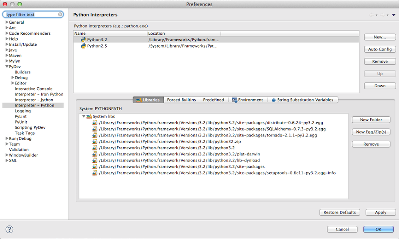Collapse the System libs tree node
399x239 pixels.
(83, 116)
